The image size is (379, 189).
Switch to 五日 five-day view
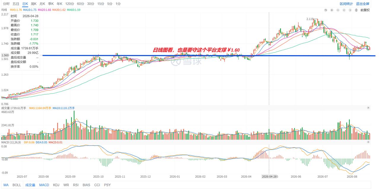click(16, 4)
